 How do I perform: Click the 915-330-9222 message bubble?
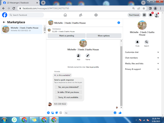point(60,104)
